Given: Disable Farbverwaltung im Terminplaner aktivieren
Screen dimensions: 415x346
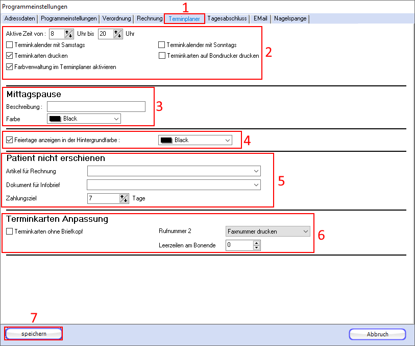Looking at the screenshot, I should click(10, 67).
